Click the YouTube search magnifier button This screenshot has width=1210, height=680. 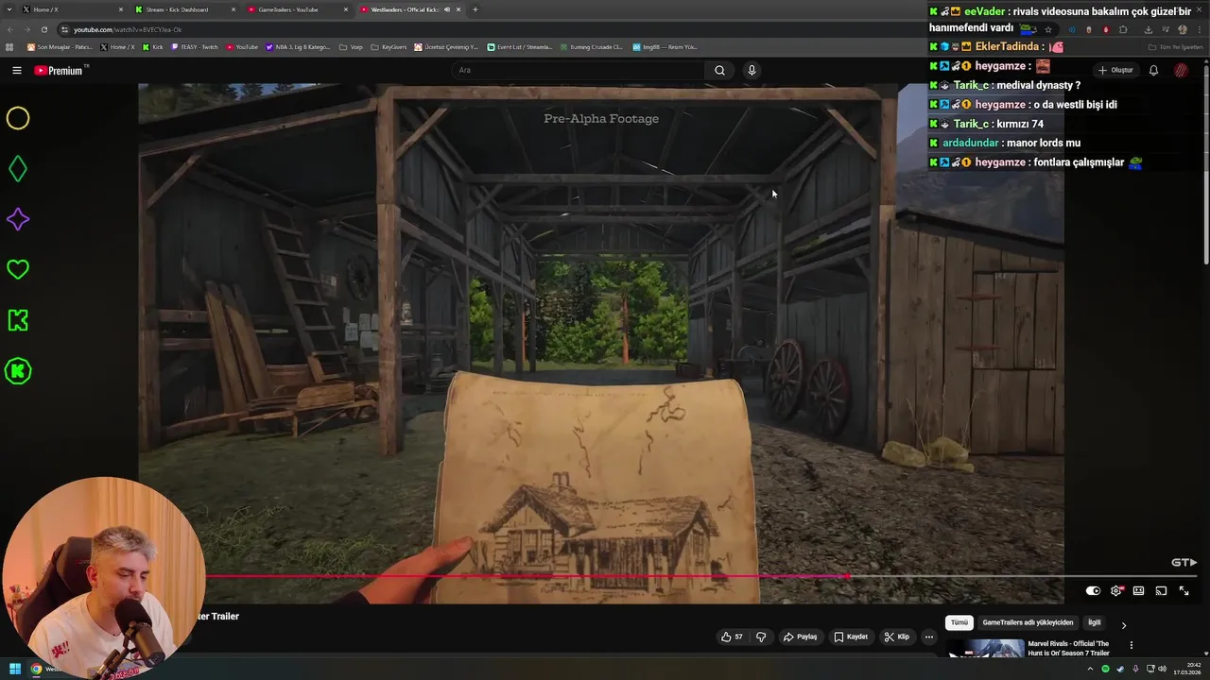pos(719,70)
